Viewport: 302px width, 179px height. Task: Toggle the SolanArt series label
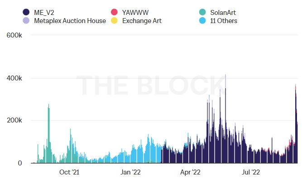[223, 13]
